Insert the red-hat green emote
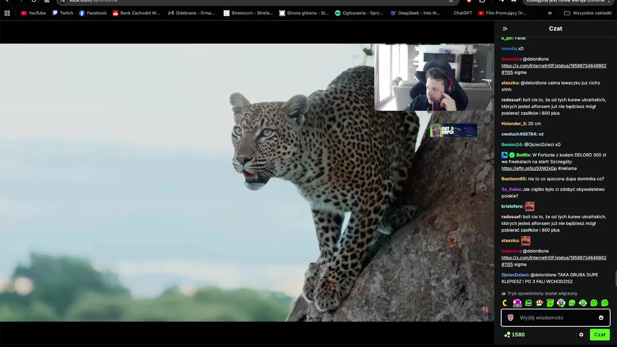The height and width of the screenshot is (347, 617). click(539, 303)
